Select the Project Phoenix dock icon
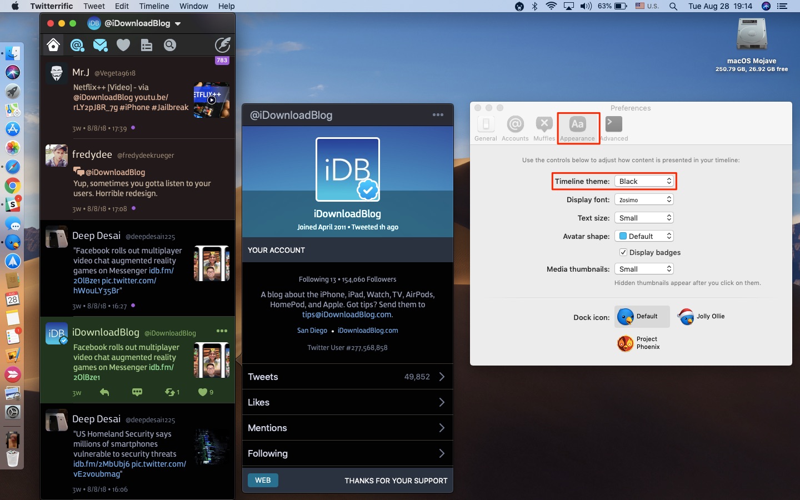 [x=639, y=343]
